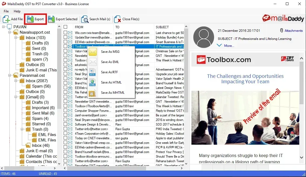306x177 pixels.
Task: Check the 4Team Corporation email checkbox
Action: point(65,134)
